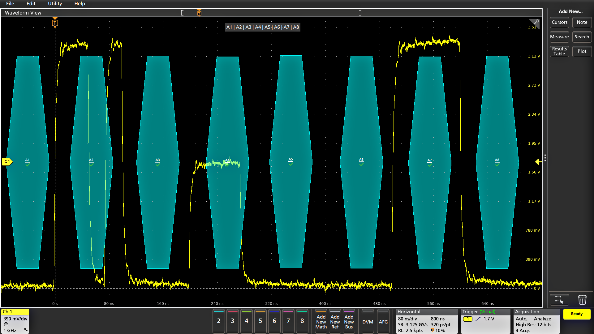
Task: Open the File menu
Action: tap(10, 4)
